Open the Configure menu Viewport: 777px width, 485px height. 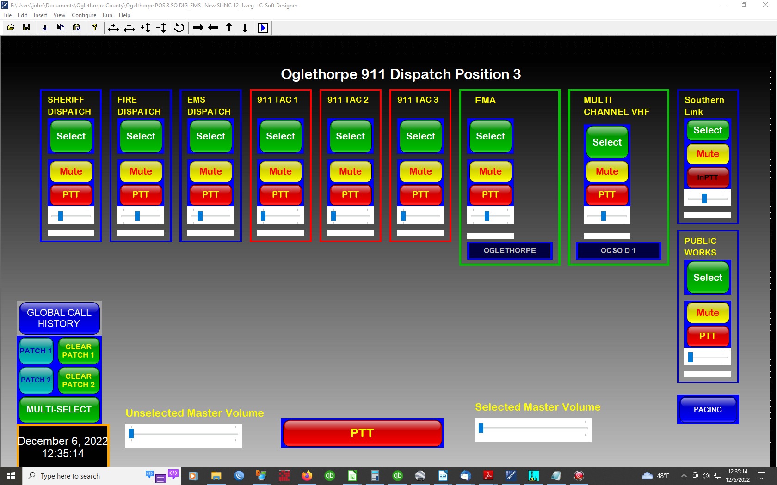pyautogui.click(x=84, y=15)
